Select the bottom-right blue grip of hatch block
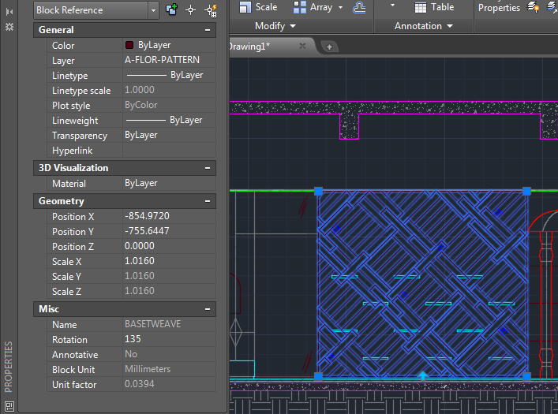Image resolution: width=558 pixels, height=414 pixels. tap(526, 376)
